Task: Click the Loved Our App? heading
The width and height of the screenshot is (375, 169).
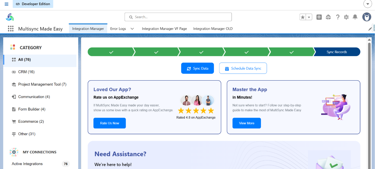Action: click(112, 90)
